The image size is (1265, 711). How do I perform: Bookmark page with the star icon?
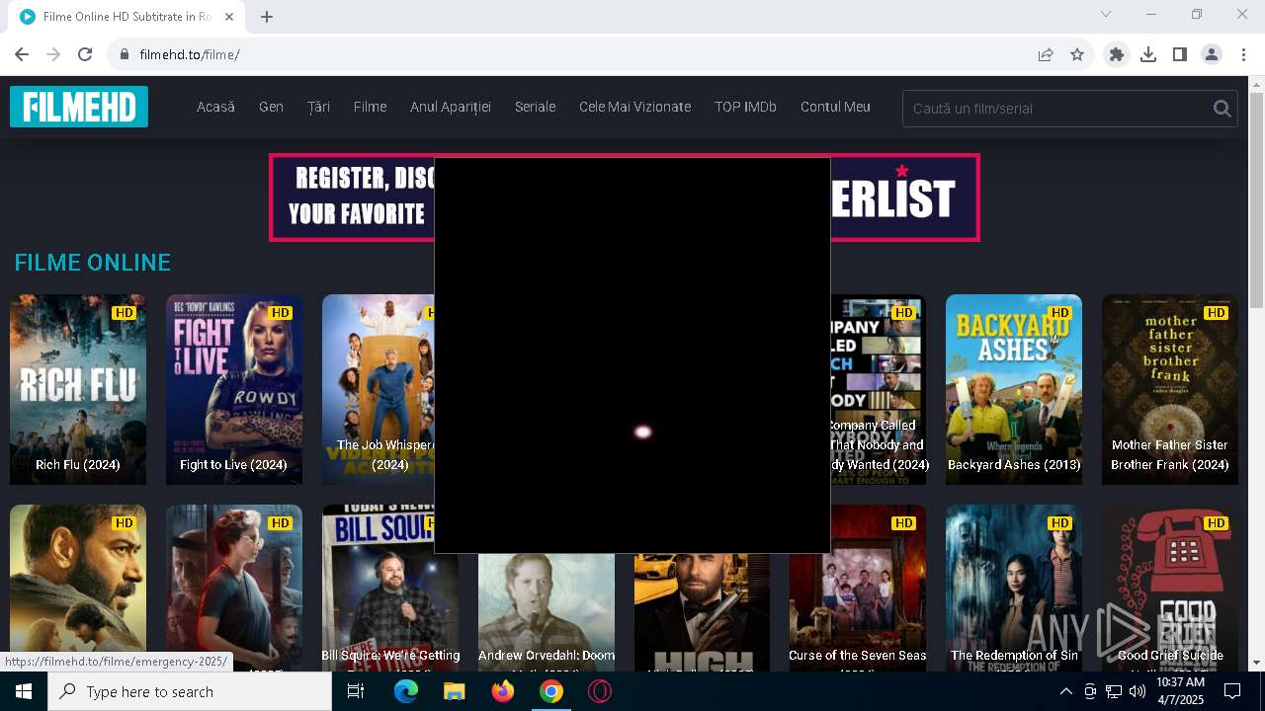pos(1077,54)
